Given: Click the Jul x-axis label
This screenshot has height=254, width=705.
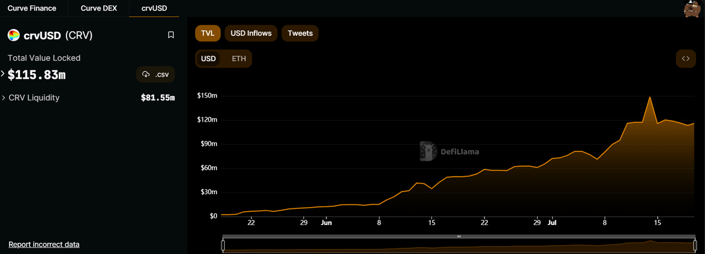Looking at the screenshot, I should [552, 223].
